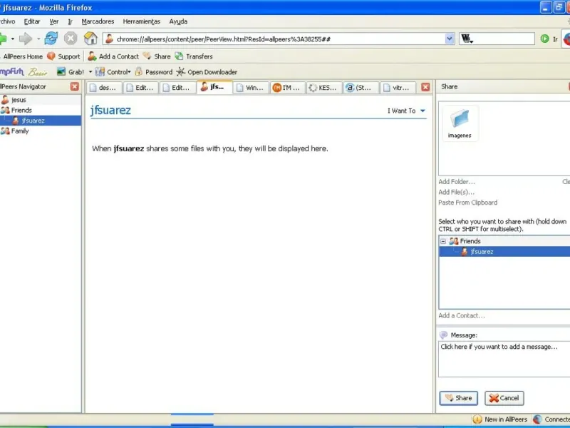Switch to the 'des...' tab
570x428 pixels.
104,88
